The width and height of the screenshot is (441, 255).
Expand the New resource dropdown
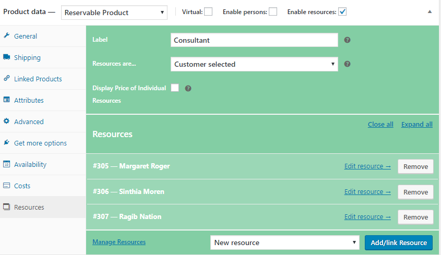[x=285, y=242]
